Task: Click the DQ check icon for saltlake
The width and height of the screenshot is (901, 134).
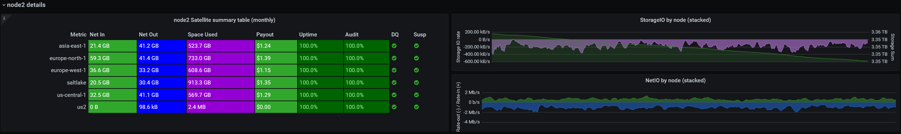Action: pyautogui.click(x=394, y=83)
